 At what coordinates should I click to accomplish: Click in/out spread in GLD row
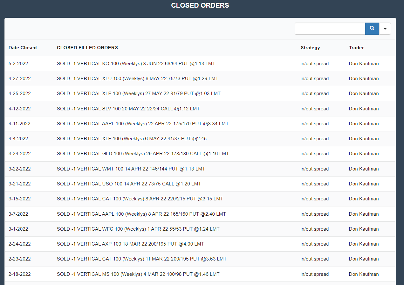tap(315, 154)
